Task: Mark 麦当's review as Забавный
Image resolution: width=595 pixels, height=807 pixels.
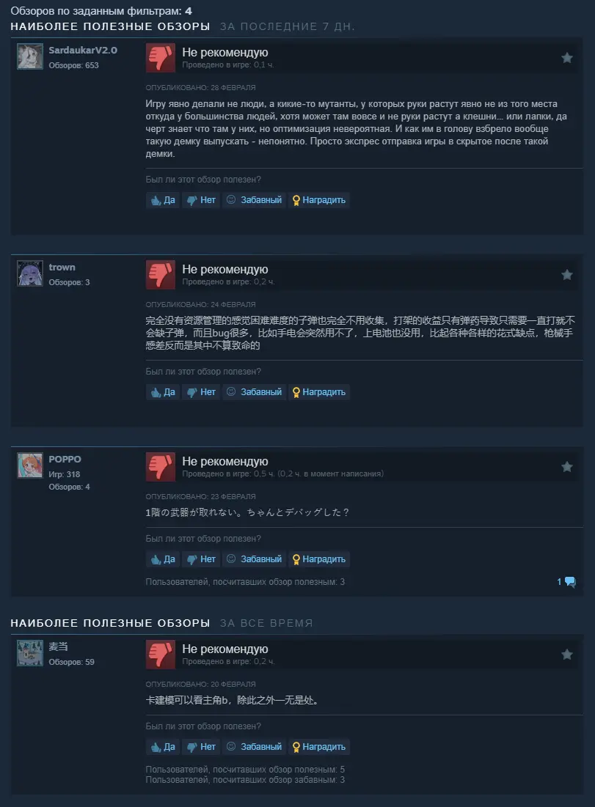Action: pyautogui.click(x=254, y=746)
